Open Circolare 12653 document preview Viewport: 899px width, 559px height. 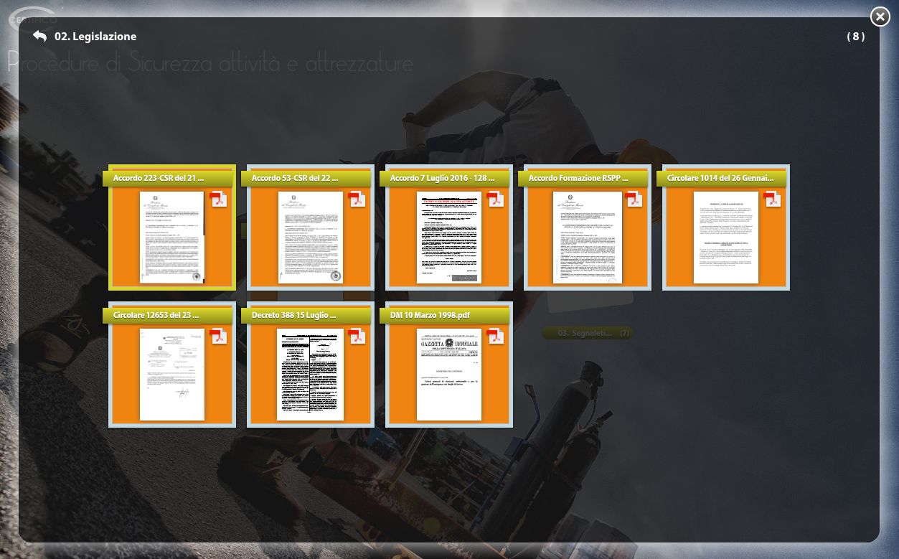click(172, 374)
